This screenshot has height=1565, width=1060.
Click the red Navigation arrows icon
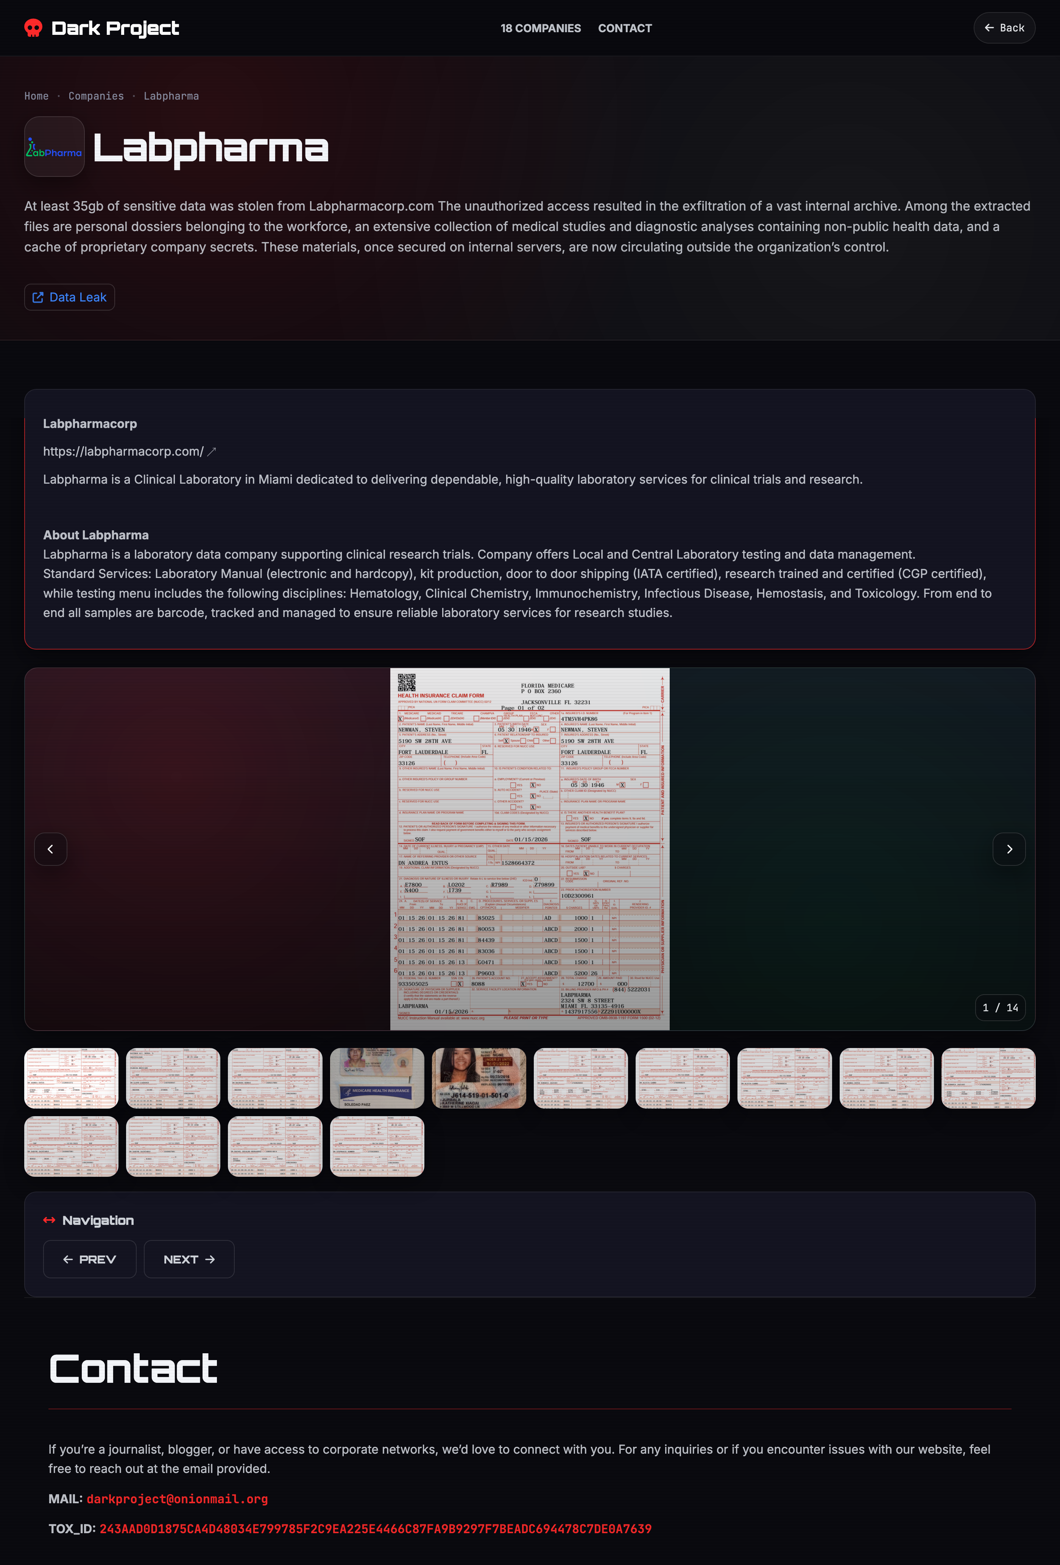pyautogui.click(x=49, y=1220)
